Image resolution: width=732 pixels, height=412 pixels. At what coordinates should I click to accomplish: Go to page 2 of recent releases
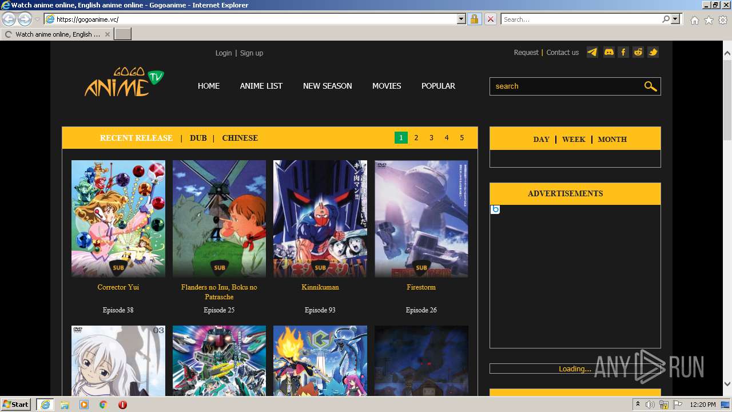416,138
